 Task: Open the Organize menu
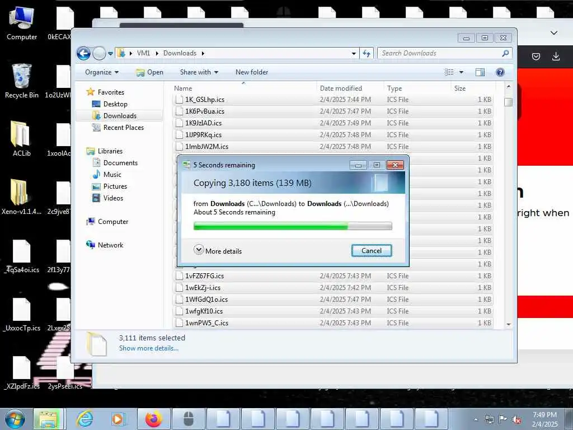click(x=102, y=72)
